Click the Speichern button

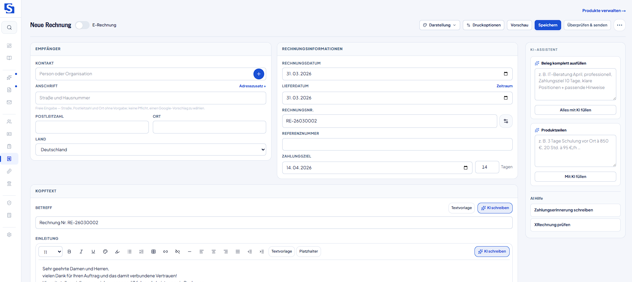click(547, 25)
